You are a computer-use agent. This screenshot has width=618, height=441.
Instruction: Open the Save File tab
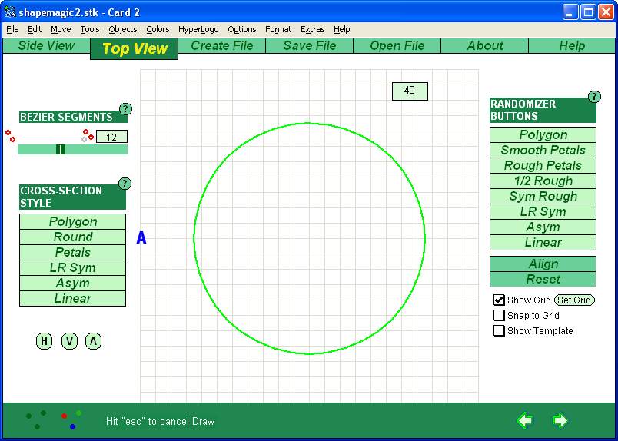pyautogui.click(x=309, y=46)
